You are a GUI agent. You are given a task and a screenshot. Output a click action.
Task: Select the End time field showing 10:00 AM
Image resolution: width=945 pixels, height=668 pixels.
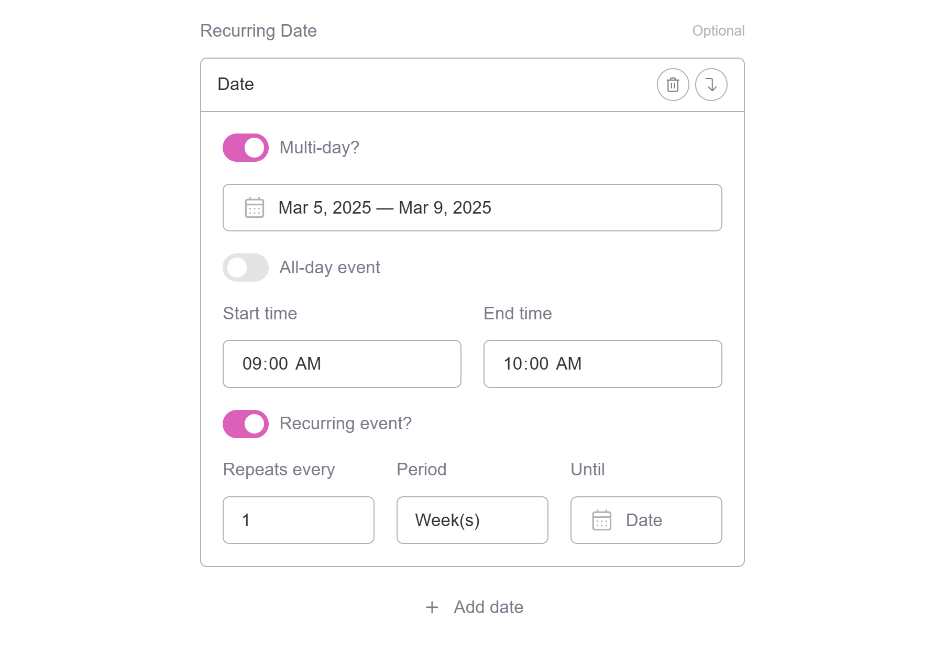(602, 364)
